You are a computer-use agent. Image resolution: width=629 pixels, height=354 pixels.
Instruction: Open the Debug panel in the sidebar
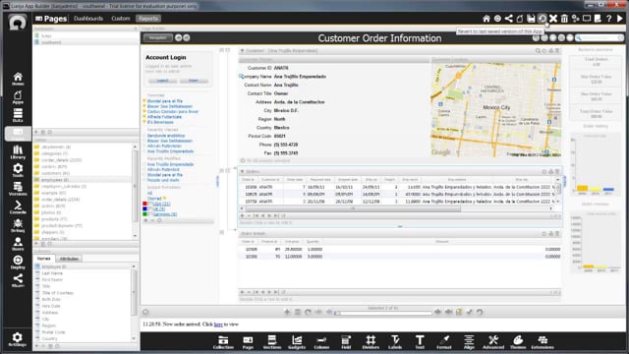18,225
